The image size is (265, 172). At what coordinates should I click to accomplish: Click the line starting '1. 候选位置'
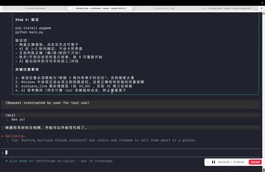[75, 78]
